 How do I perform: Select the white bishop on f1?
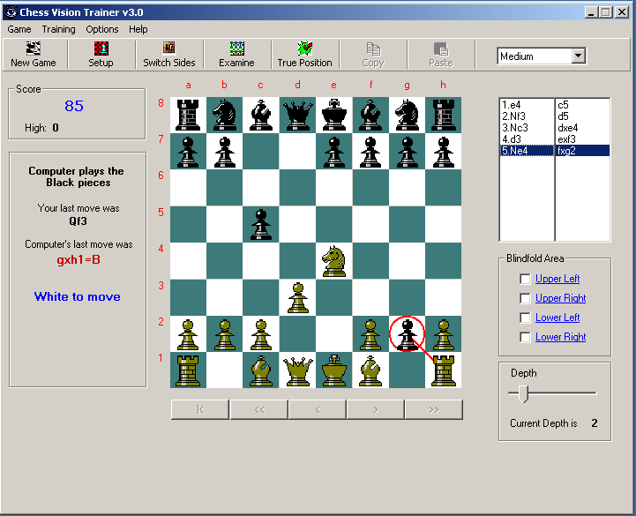370,370
